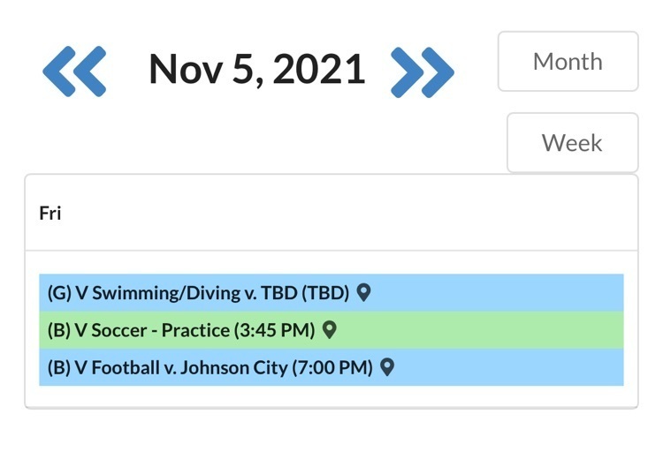Viewport: 663px width, 467px height.
Task: Click location marker for Football v. Johnson City
Action: 386,367
